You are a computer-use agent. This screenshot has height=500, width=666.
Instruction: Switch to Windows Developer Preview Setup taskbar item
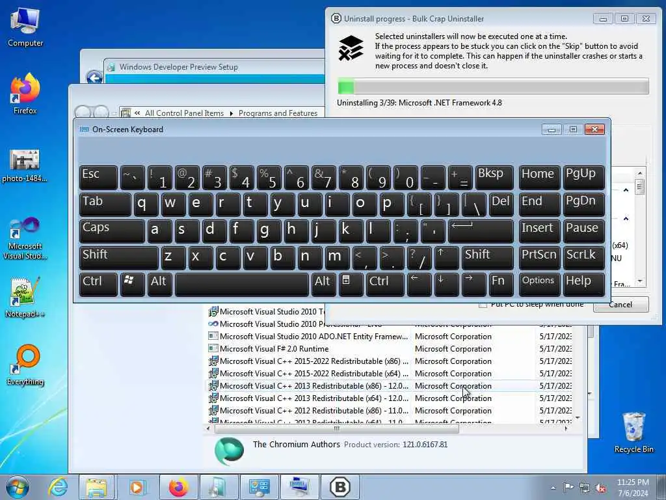tap(219, 487)
